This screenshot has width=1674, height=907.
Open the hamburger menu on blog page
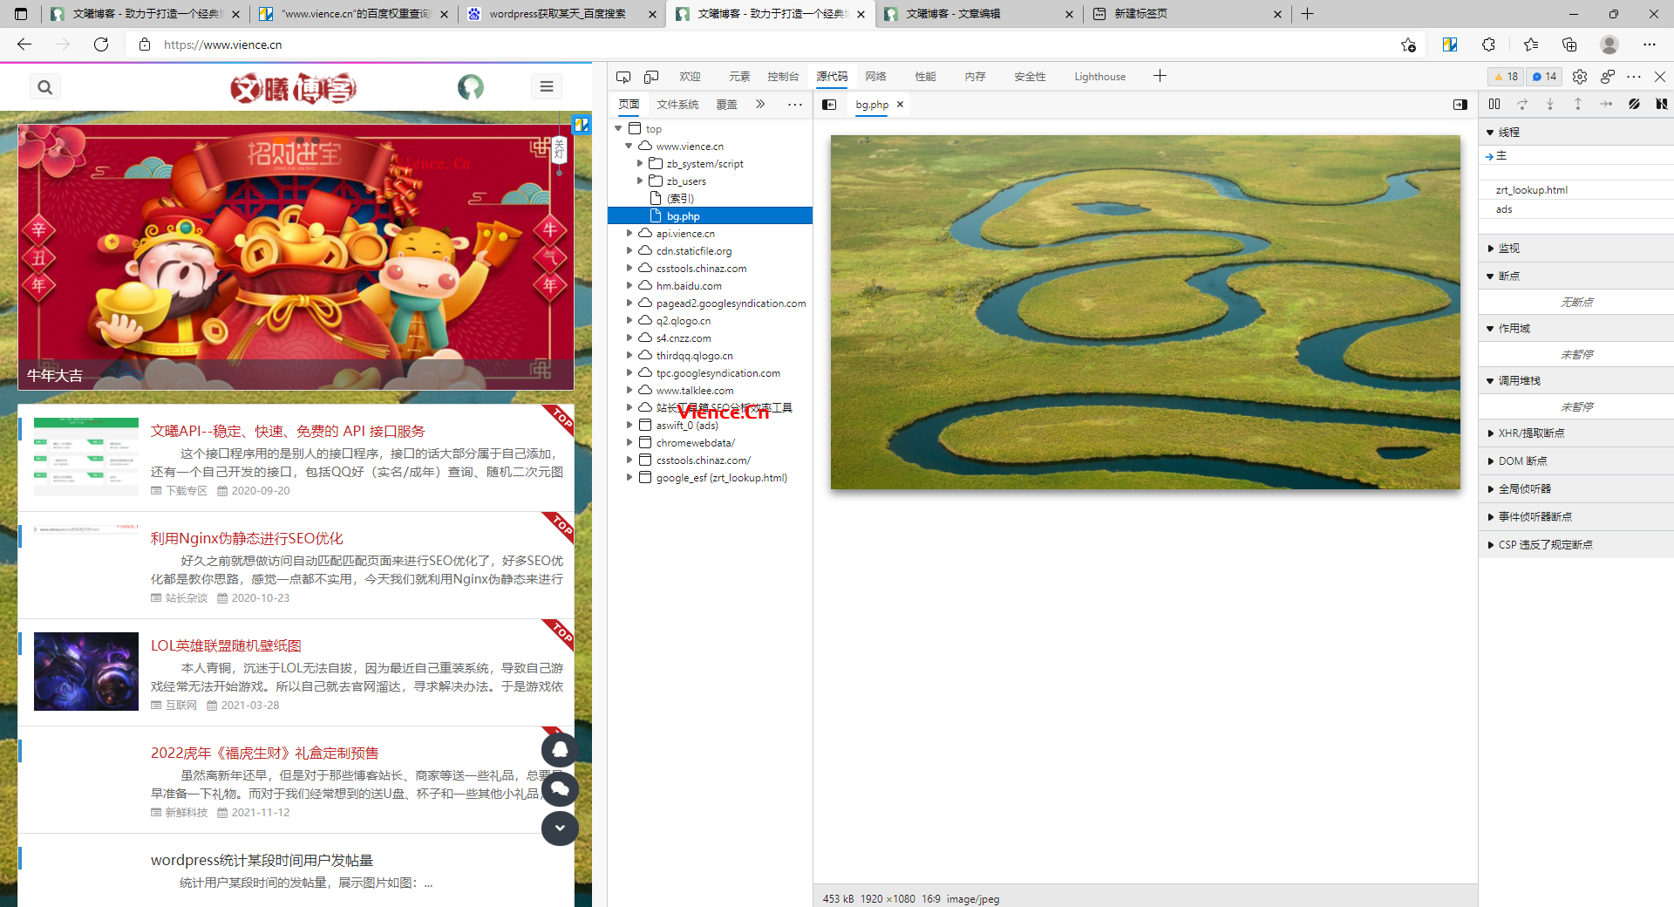click(547, 86)
